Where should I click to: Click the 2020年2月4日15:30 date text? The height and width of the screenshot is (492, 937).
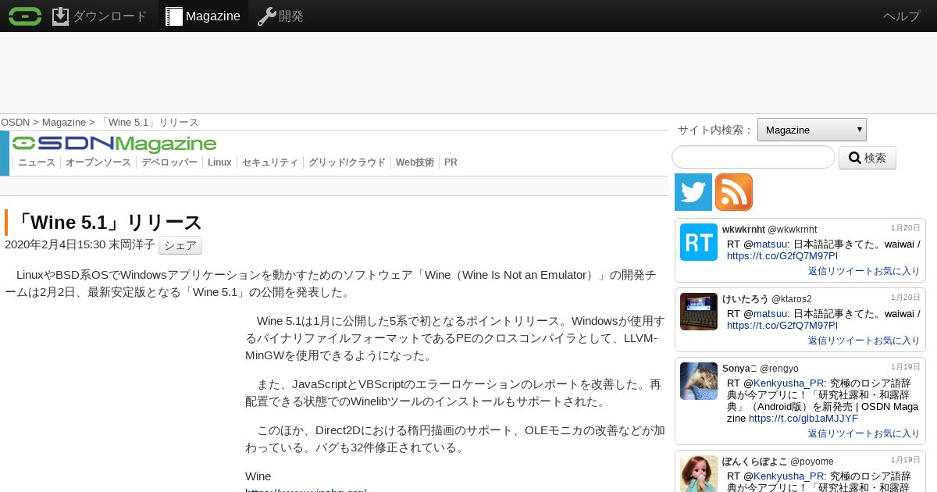[x=55, y=244]
